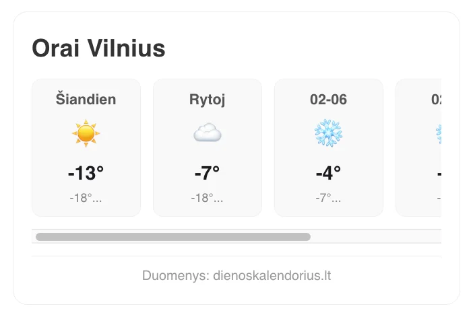
Task: Click the sun icon for Šiandien
Action: click(86, 134)
